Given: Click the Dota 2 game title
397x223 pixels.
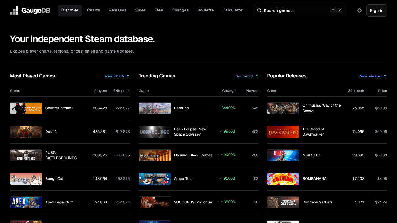Looking at the screenshot, I should pyautogui.click(x=51, y=132).
